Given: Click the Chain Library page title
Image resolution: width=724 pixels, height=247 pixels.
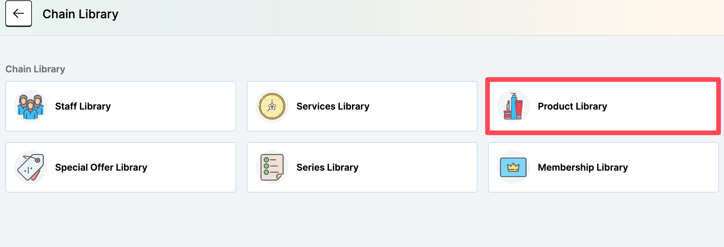Looking at the screenshot, I should click(80, 14).
